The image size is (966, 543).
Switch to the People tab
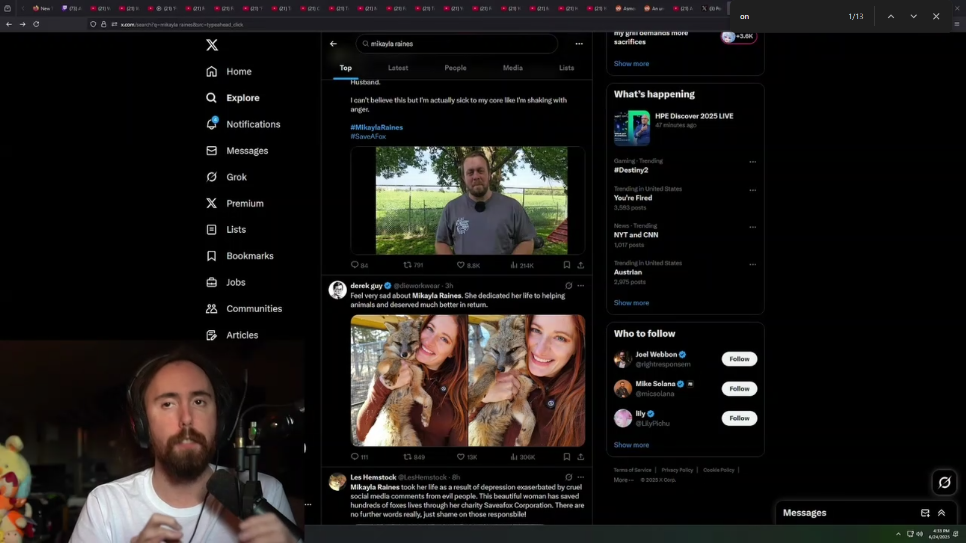click(455, 68)
